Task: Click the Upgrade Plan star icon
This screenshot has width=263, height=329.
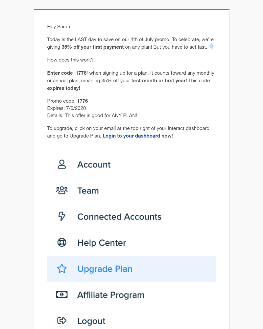Action: [x=62, y=268]
